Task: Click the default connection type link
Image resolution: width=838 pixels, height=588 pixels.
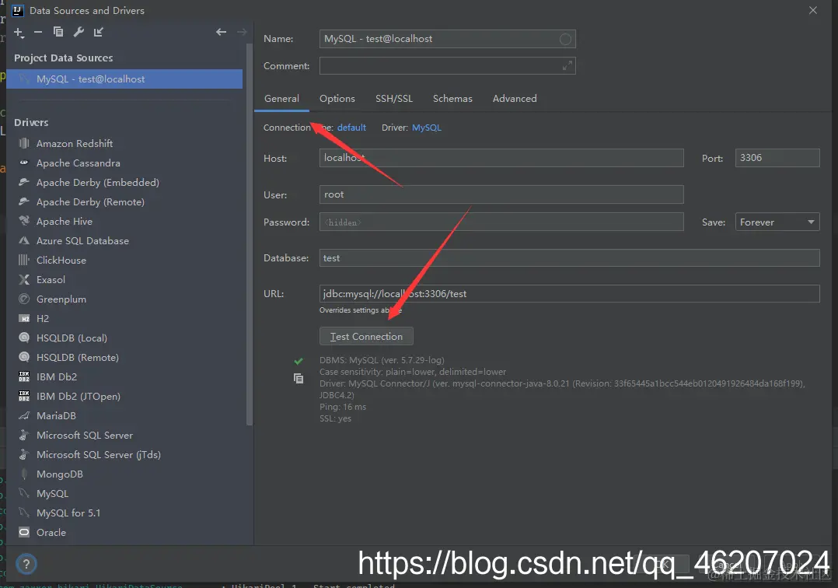Action: [x=351, y=127]
